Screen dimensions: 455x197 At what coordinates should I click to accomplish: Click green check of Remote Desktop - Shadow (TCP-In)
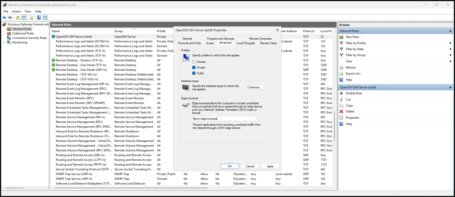tap(53, 60)
